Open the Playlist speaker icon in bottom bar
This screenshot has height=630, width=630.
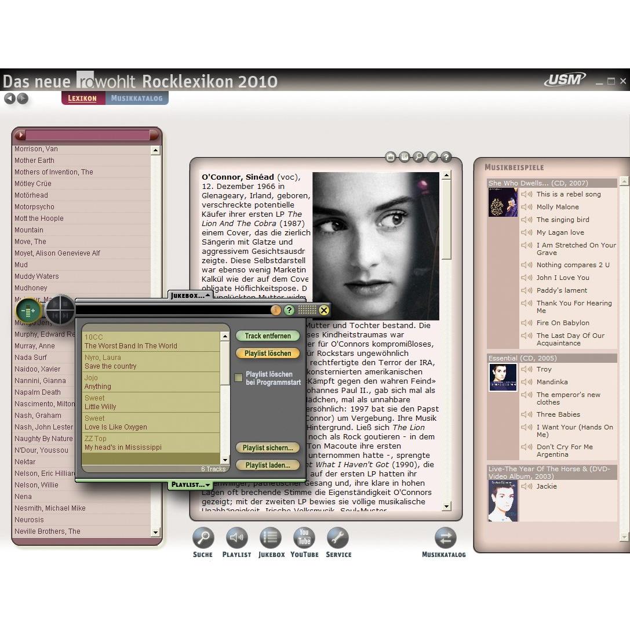pos(236,538)
